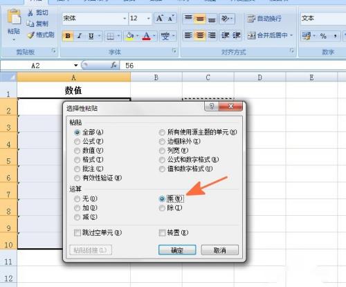Click the percent style icon
Image resolution: width=346 pixels, height=287 pixels.
(x=323, y=36)
